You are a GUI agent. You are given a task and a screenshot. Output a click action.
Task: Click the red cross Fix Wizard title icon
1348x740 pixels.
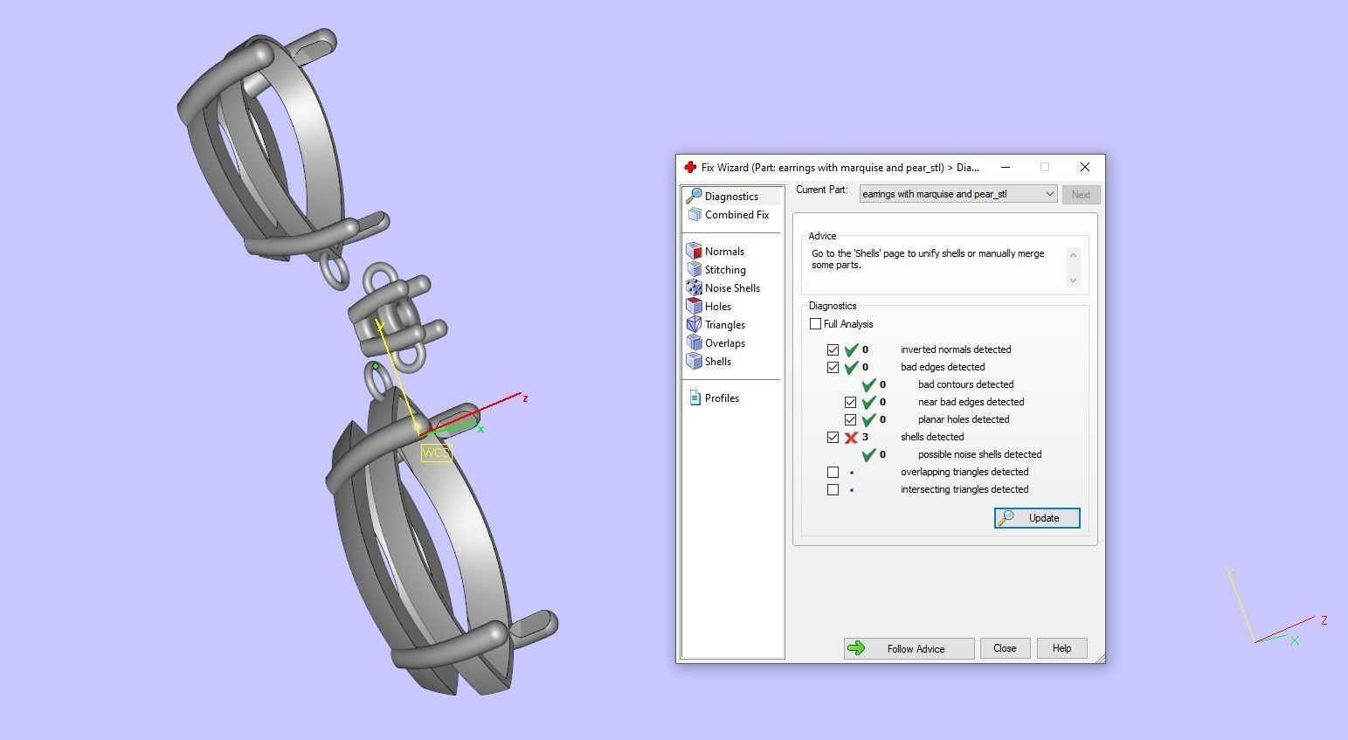pos(690,167)
